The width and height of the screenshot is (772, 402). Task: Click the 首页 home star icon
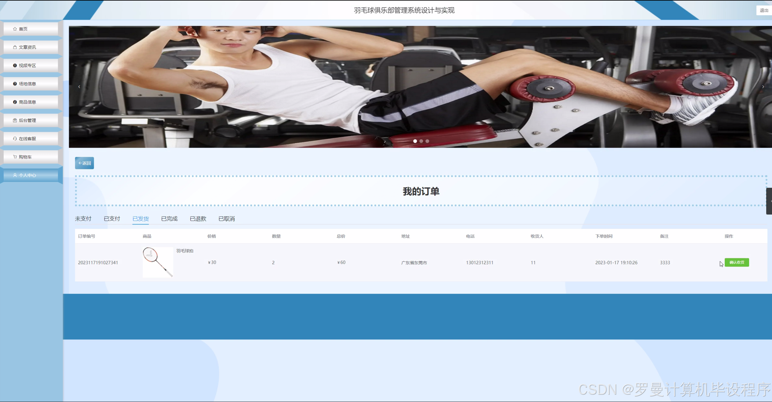click(x=15, y=29)
